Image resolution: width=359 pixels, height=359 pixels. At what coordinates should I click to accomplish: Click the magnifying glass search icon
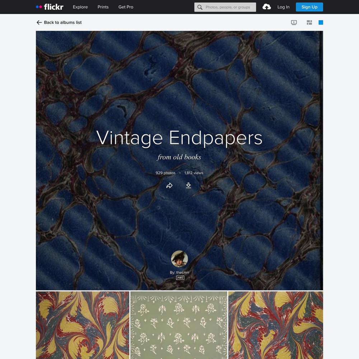tap(200, 7)
